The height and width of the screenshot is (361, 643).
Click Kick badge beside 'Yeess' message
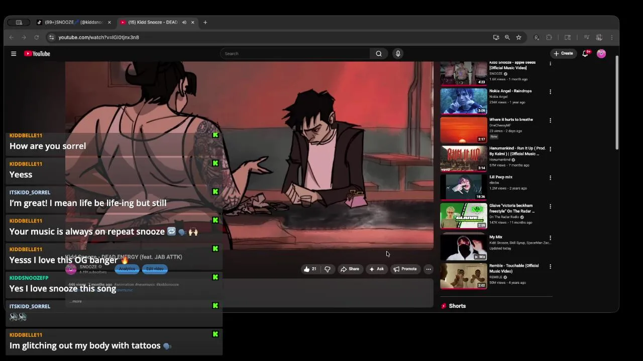(216, 163)
